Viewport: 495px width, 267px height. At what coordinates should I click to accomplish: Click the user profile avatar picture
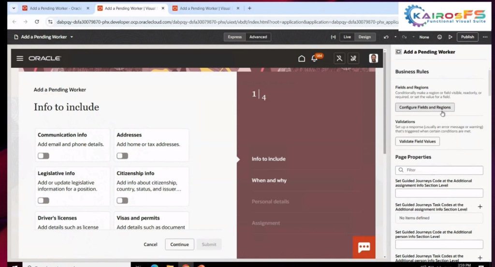click(374, 59)
